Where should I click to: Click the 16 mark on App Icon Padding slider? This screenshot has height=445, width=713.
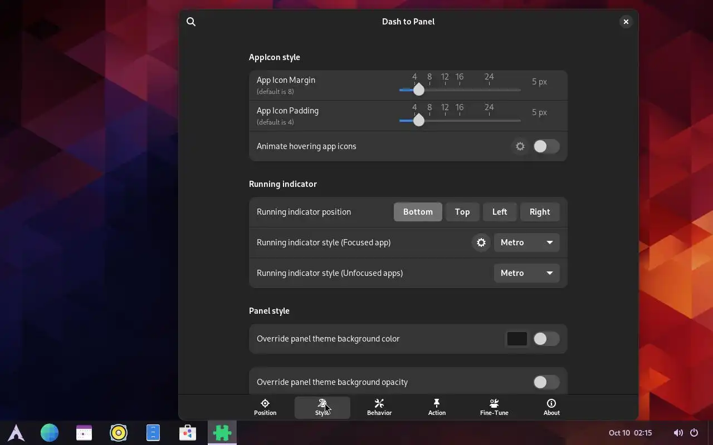point(460,108)
